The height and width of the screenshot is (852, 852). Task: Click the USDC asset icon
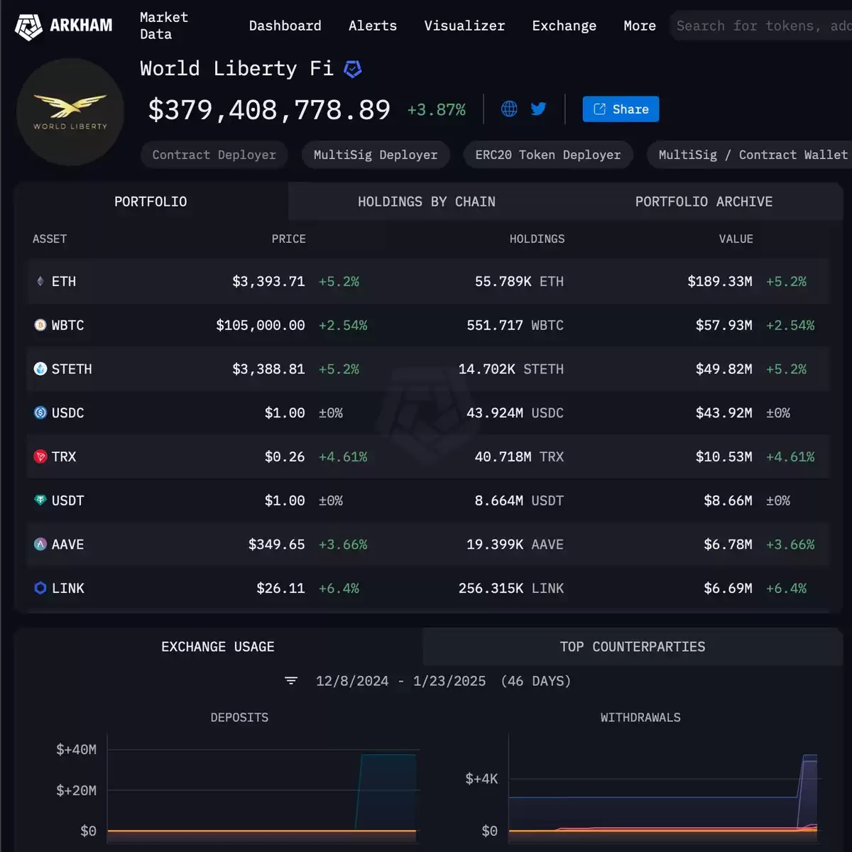coord(40,413)
